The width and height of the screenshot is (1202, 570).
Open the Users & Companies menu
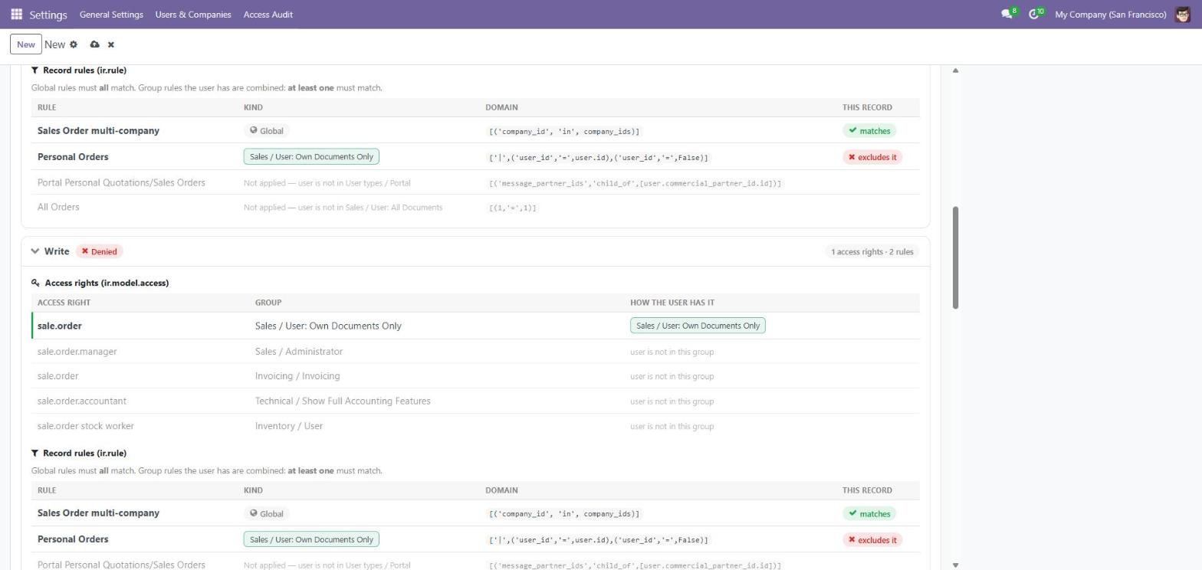[x=193, y=15]
